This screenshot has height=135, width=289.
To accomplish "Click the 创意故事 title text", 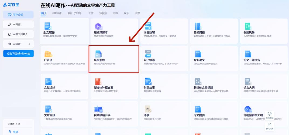I will (x=149, y=88).
